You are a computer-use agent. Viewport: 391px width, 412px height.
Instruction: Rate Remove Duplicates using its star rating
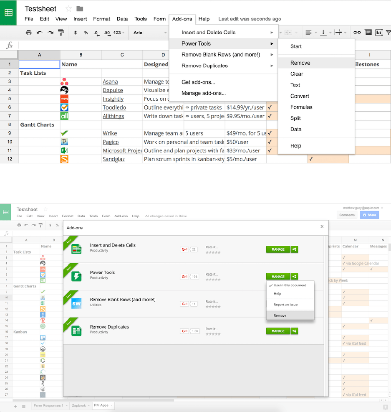pos(213,334)
